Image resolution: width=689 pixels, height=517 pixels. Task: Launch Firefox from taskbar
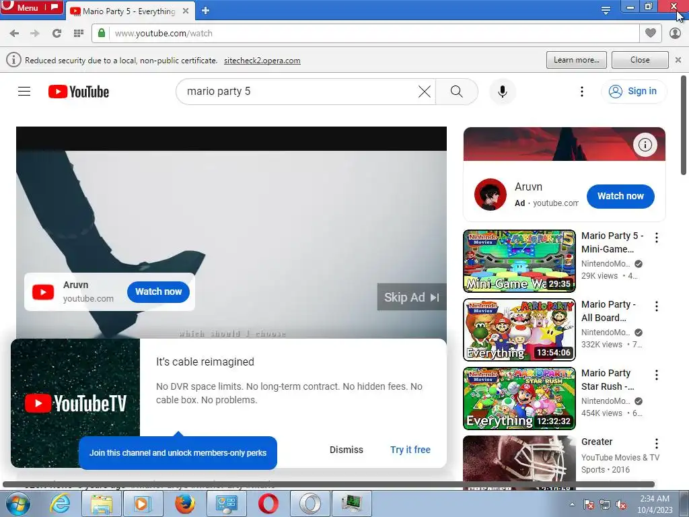[x=185, y=504]
